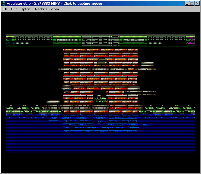Click the player 1 score counter
The image size is (201, 174).
click(34, 38)
